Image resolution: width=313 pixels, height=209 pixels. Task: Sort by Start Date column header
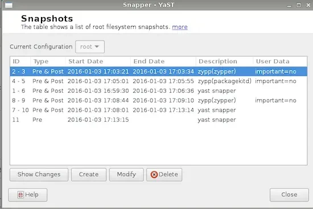coord(98,62)
